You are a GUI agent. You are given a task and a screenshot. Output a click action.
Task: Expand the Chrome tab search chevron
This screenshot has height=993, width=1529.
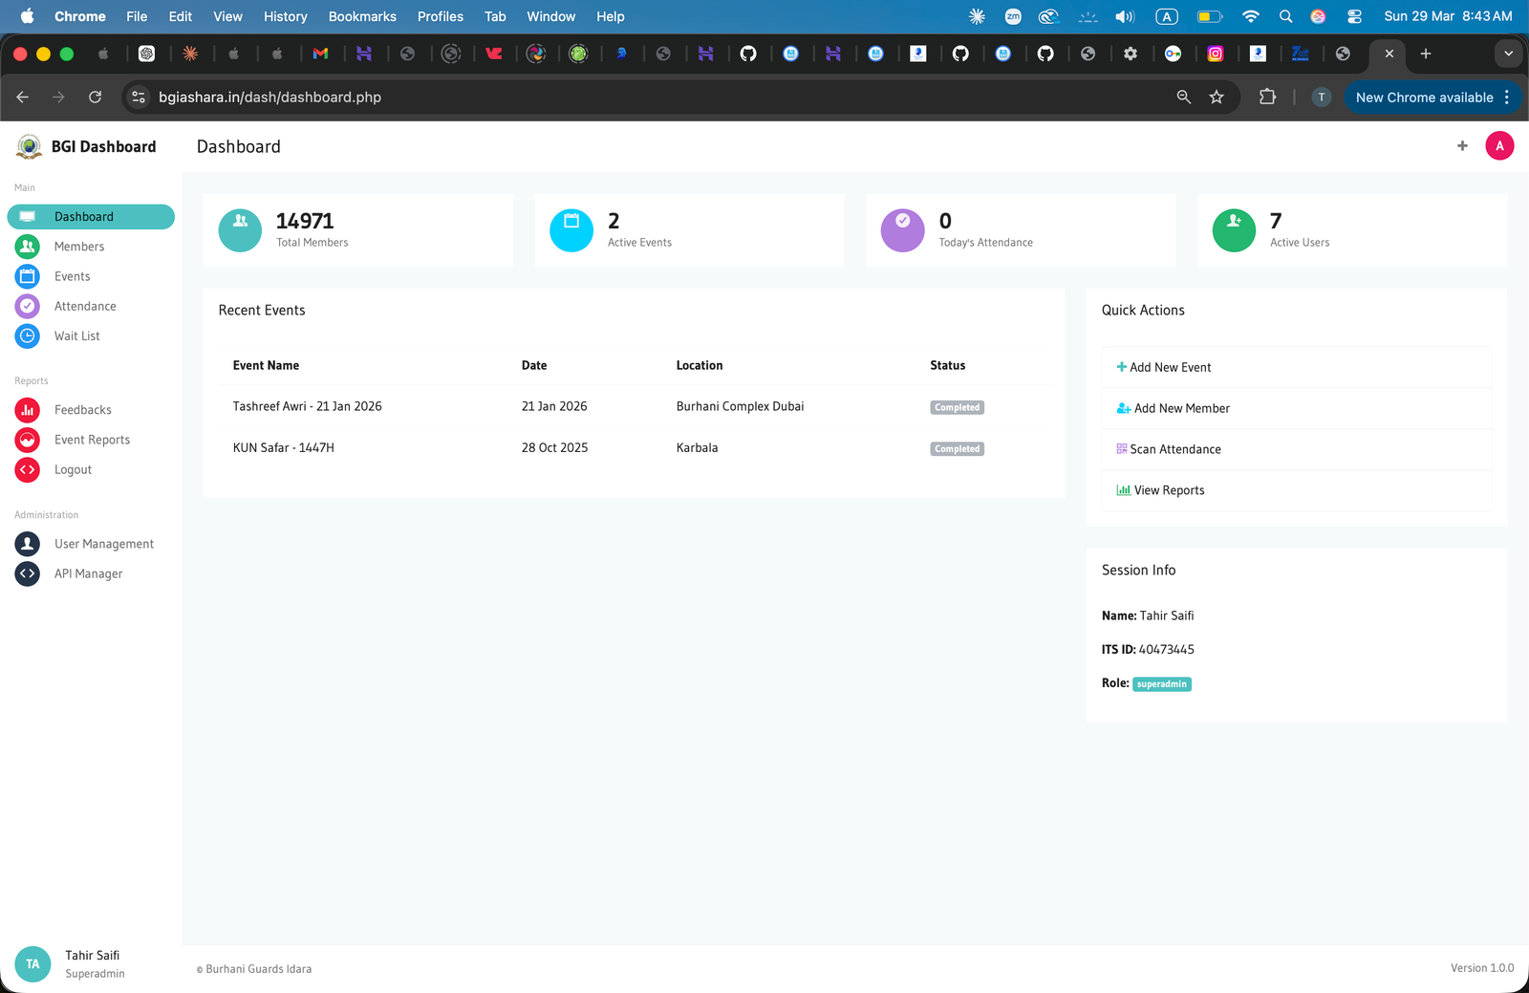tap(1508, 54)
